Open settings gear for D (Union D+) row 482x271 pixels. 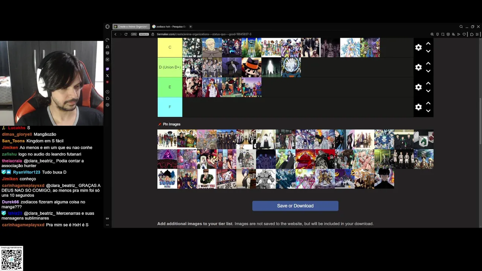[418, 67]
